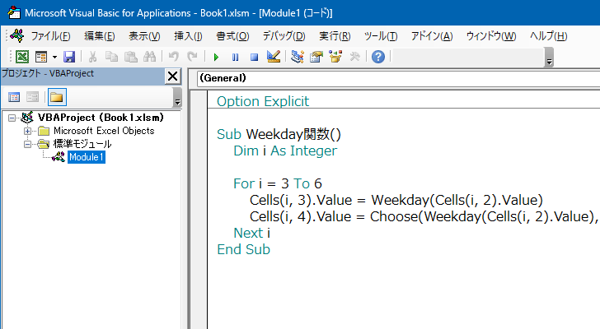This screenshot has height=329, width=600.
Task: Click the Redo arrow icon
Action: coord(192,57)
